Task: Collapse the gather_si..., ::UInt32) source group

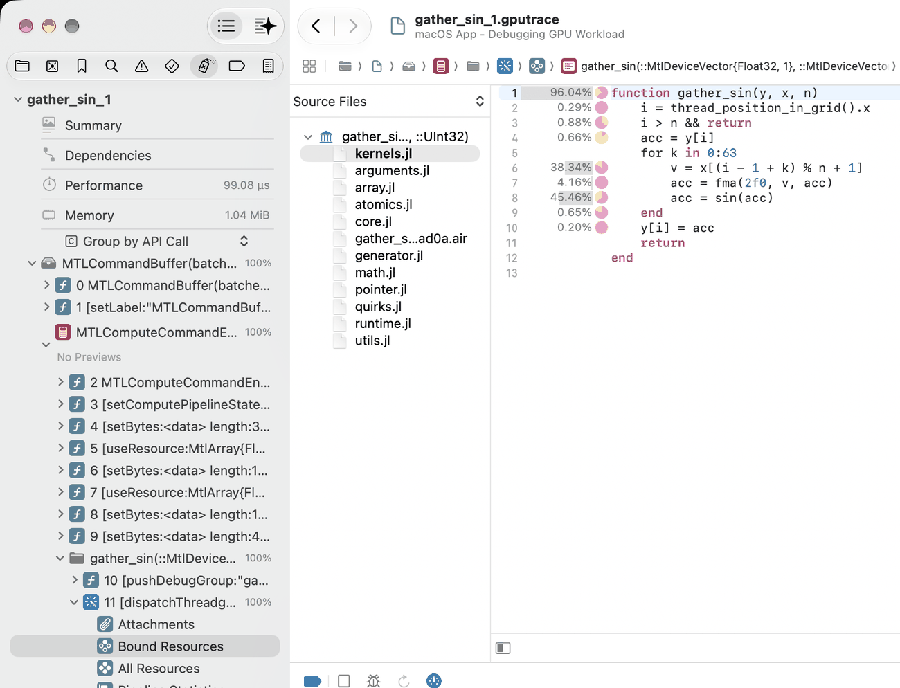Action: [308, 137]
